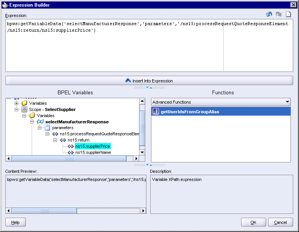
Task: Click the BPEL Variables tree scroll right arrow
Action: (136, 159)
